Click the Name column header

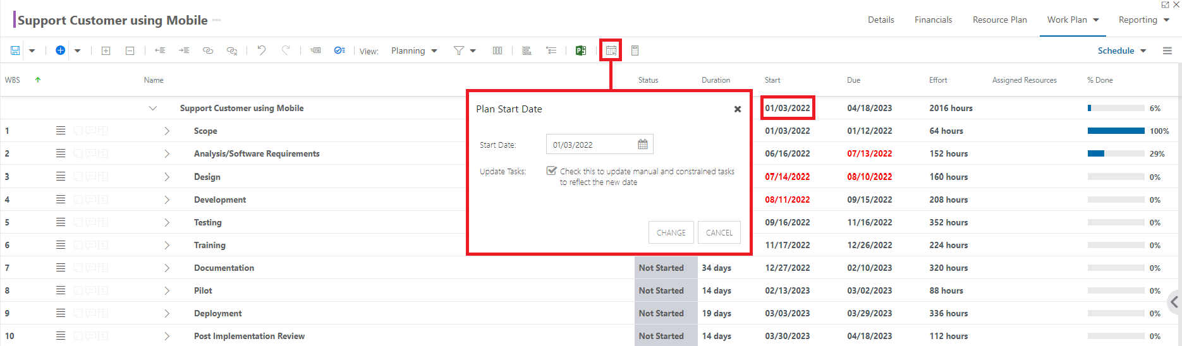click(154, 80)
